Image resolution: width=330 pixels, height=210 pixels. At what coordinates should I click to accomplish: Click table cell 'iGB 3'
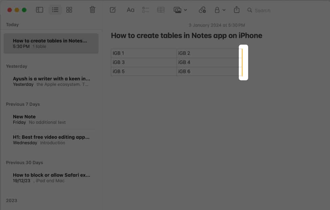tap(144, 62)
